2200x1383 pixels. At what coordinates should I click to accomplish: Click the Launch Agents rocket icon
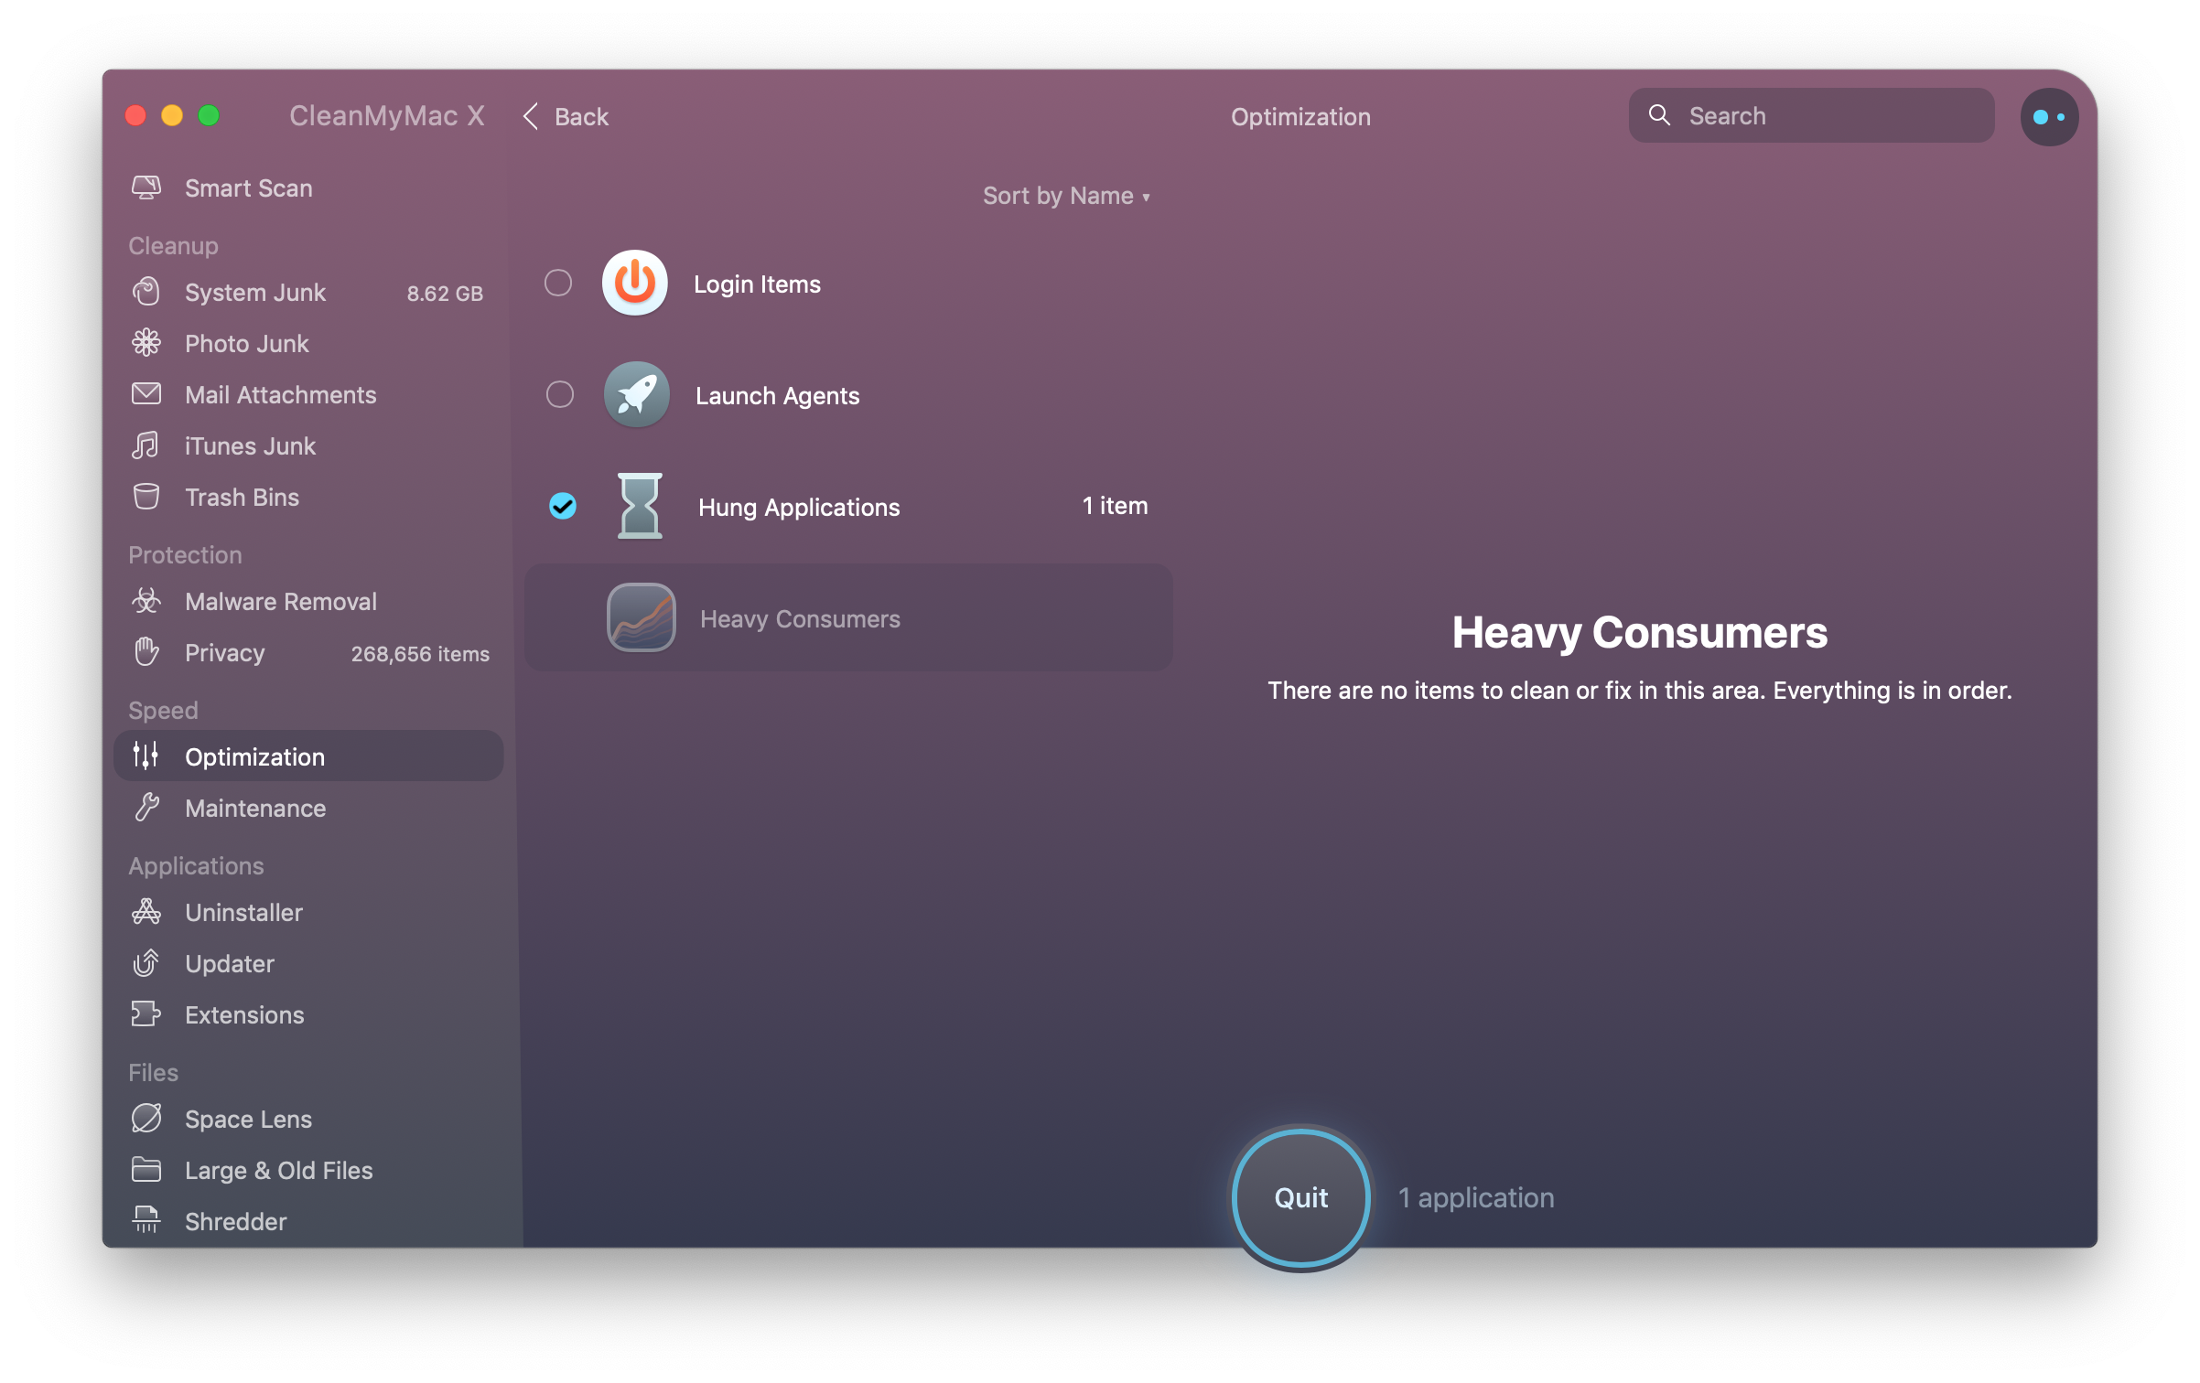(x=637, y=394)
